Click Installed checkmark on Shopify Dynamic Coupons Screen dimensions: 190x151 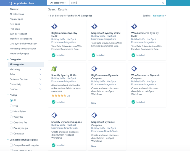coord(54,145)
